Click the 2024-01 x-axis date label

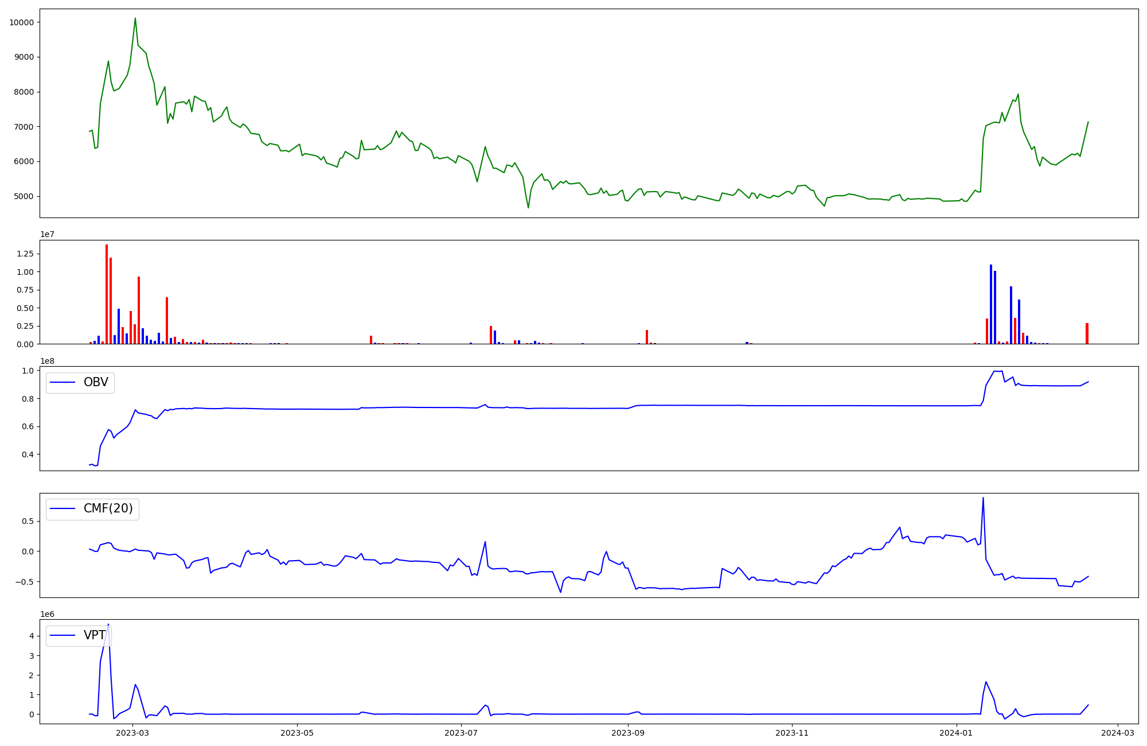956,732
